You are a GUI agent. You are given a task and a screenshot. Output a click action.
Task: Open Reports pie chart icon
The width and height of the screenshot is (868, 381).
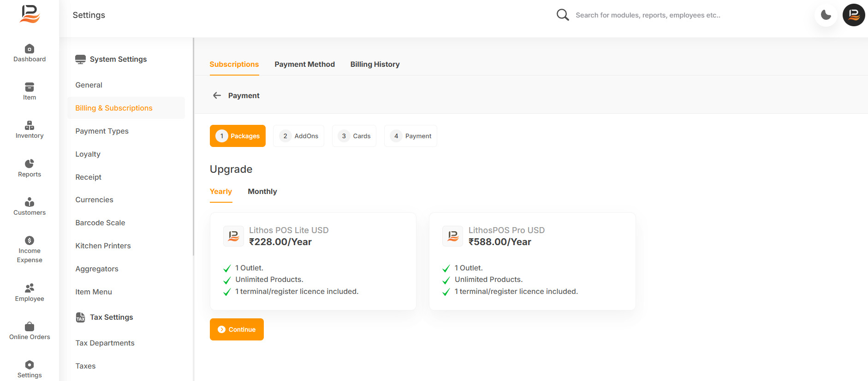point(30,164)
